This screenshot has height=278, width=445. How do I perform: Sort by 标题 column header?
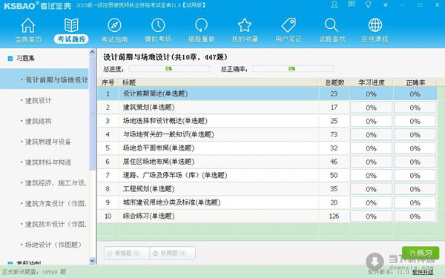[219, 82]
